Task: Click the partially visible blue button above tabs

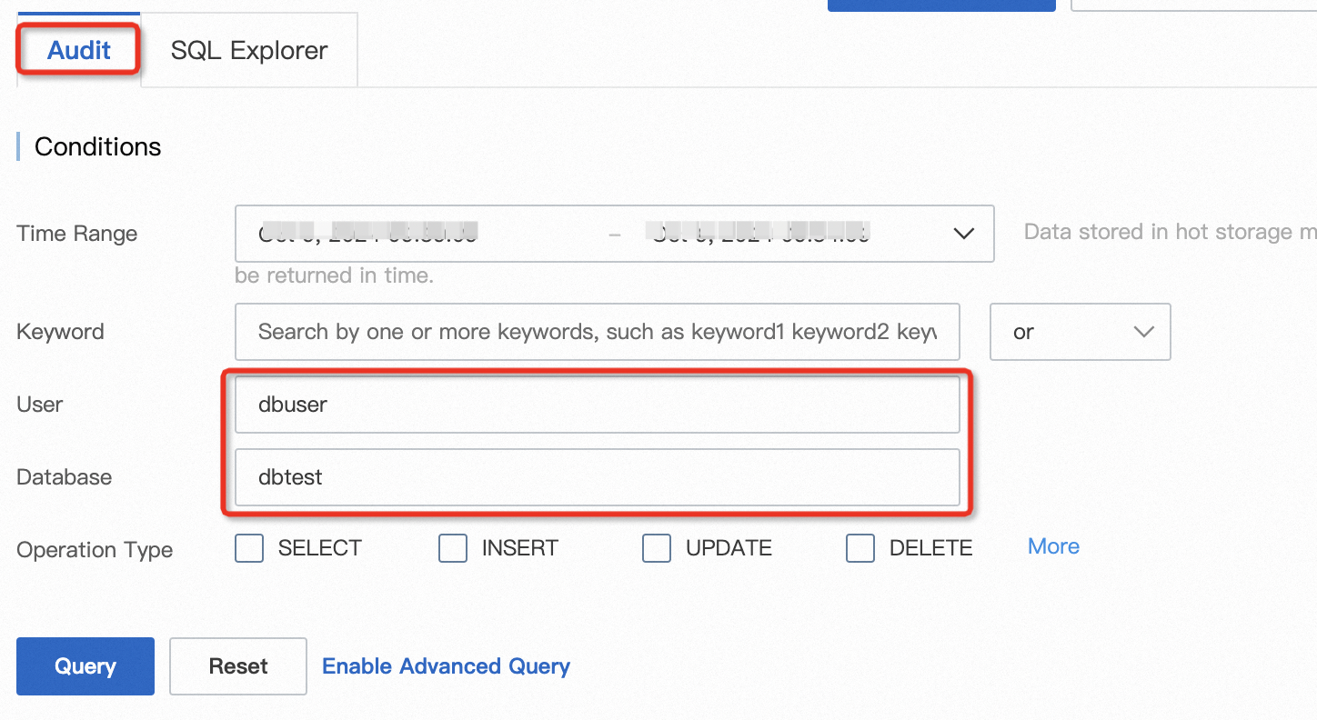Action: [940, 5]
